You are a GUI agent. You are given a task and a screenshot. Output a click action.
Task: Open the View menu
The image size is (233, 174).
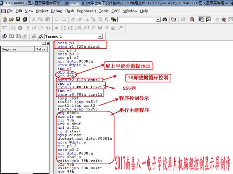[29, 11]
